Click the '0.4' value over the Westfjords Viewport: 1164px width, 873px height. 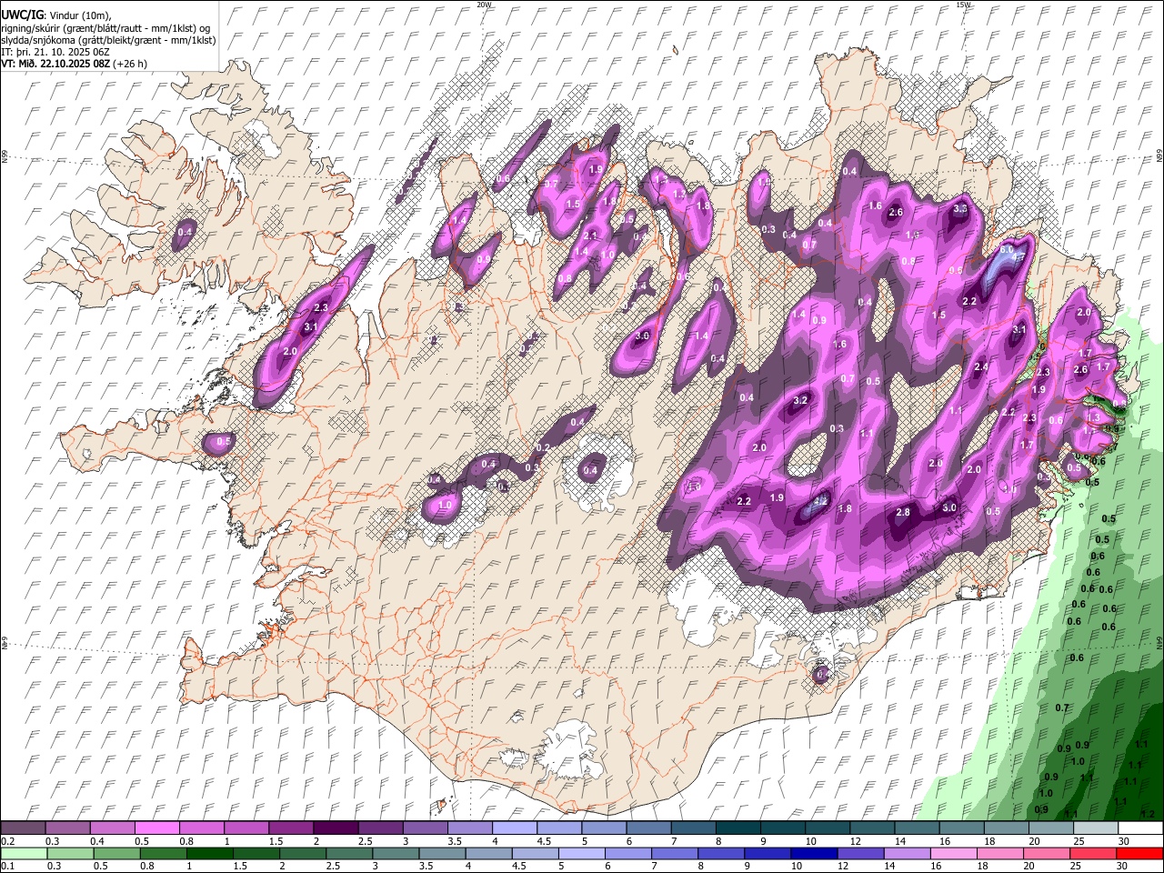pos(185,232)
